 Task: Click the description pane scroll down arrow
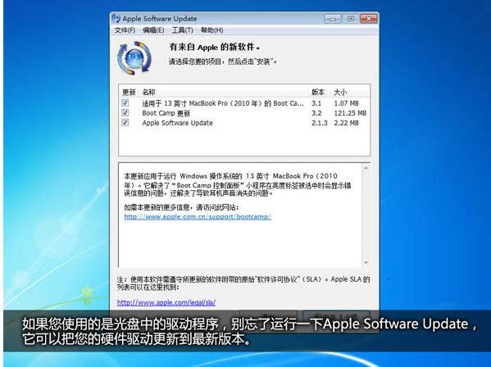click(366, 262)
